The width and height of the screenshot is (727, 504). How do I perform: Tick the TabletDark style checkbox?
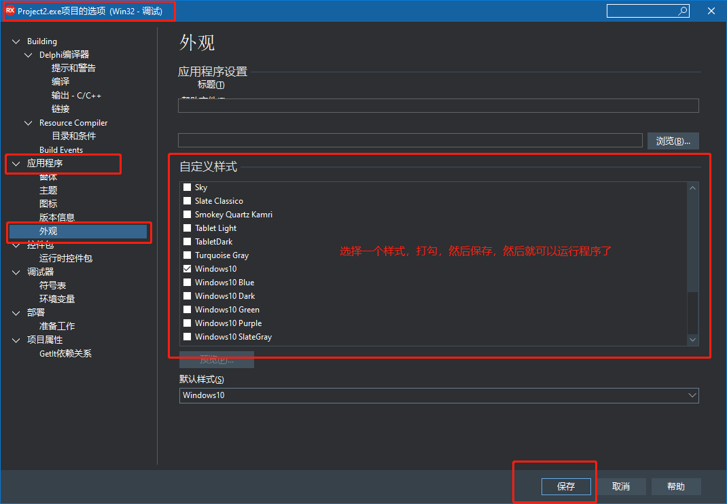click(188, 242)
